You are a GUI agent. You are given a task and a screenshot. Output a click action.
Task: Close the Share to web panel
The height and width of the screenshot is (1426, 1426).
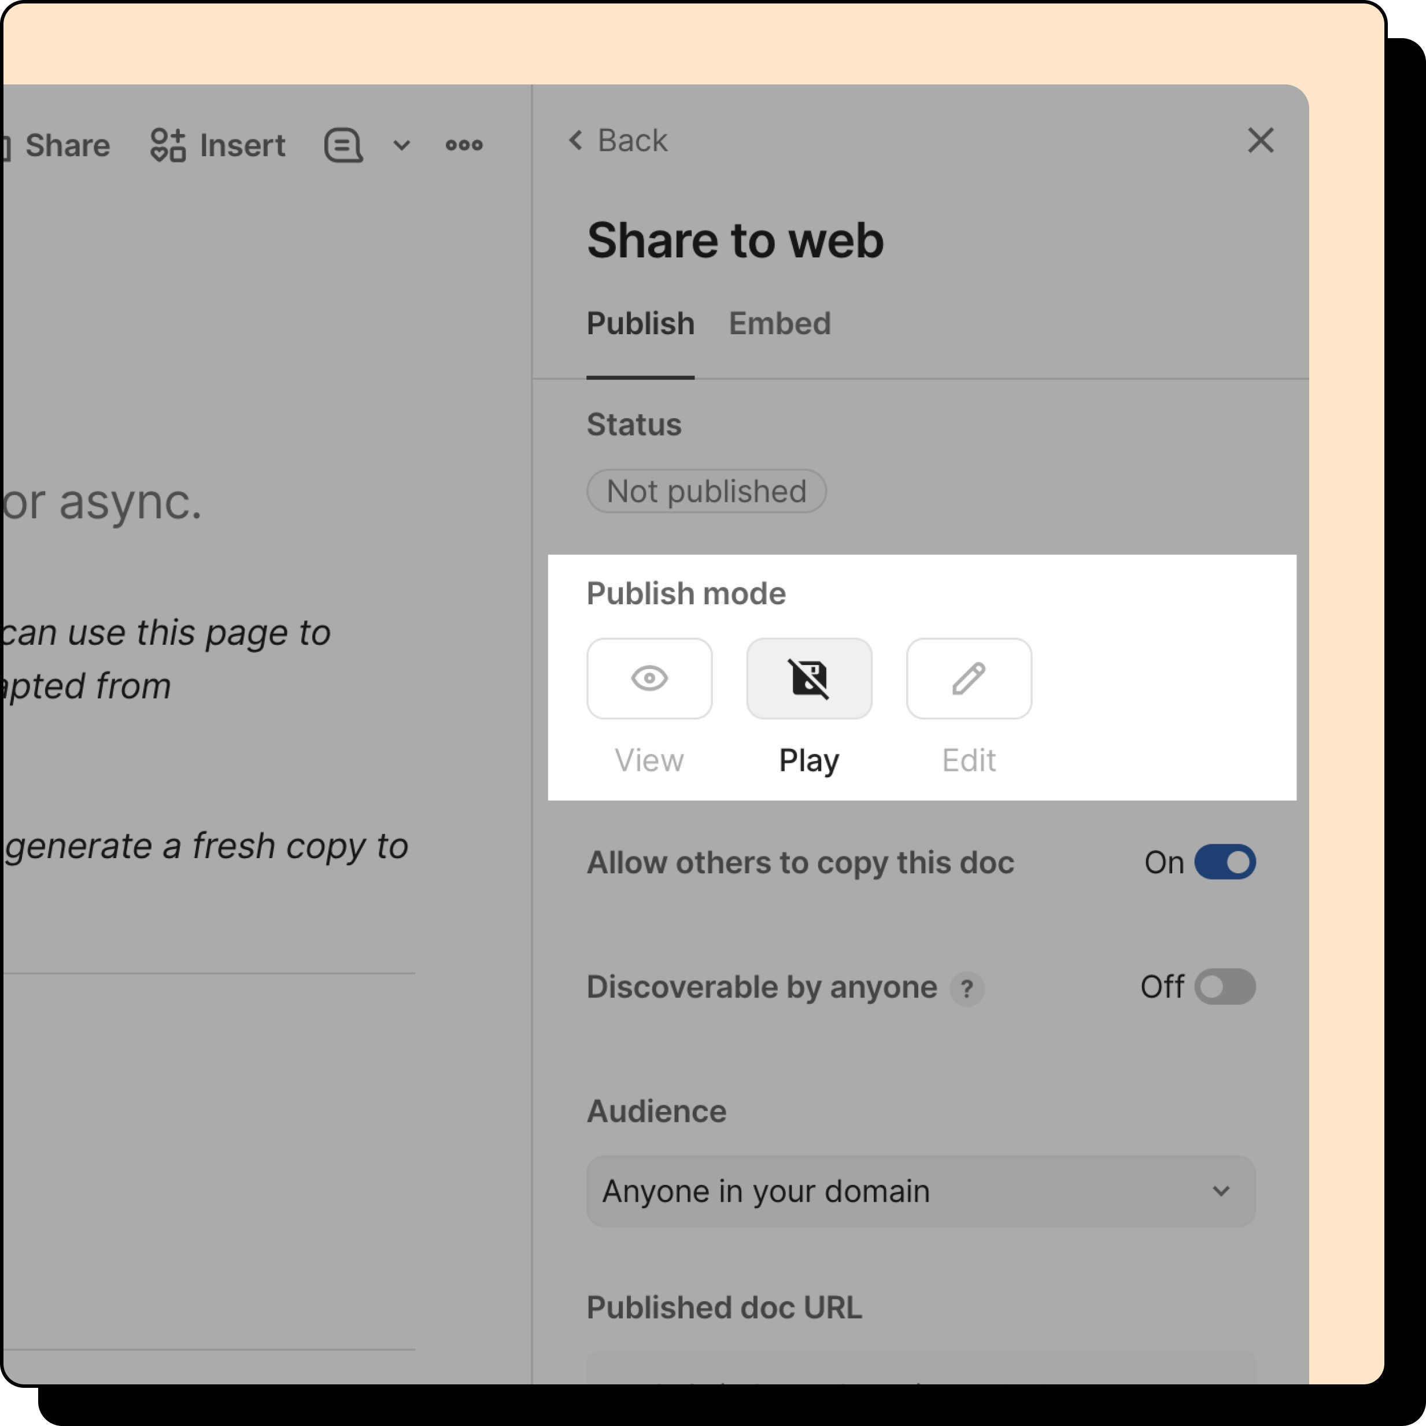click(1260, 141)
